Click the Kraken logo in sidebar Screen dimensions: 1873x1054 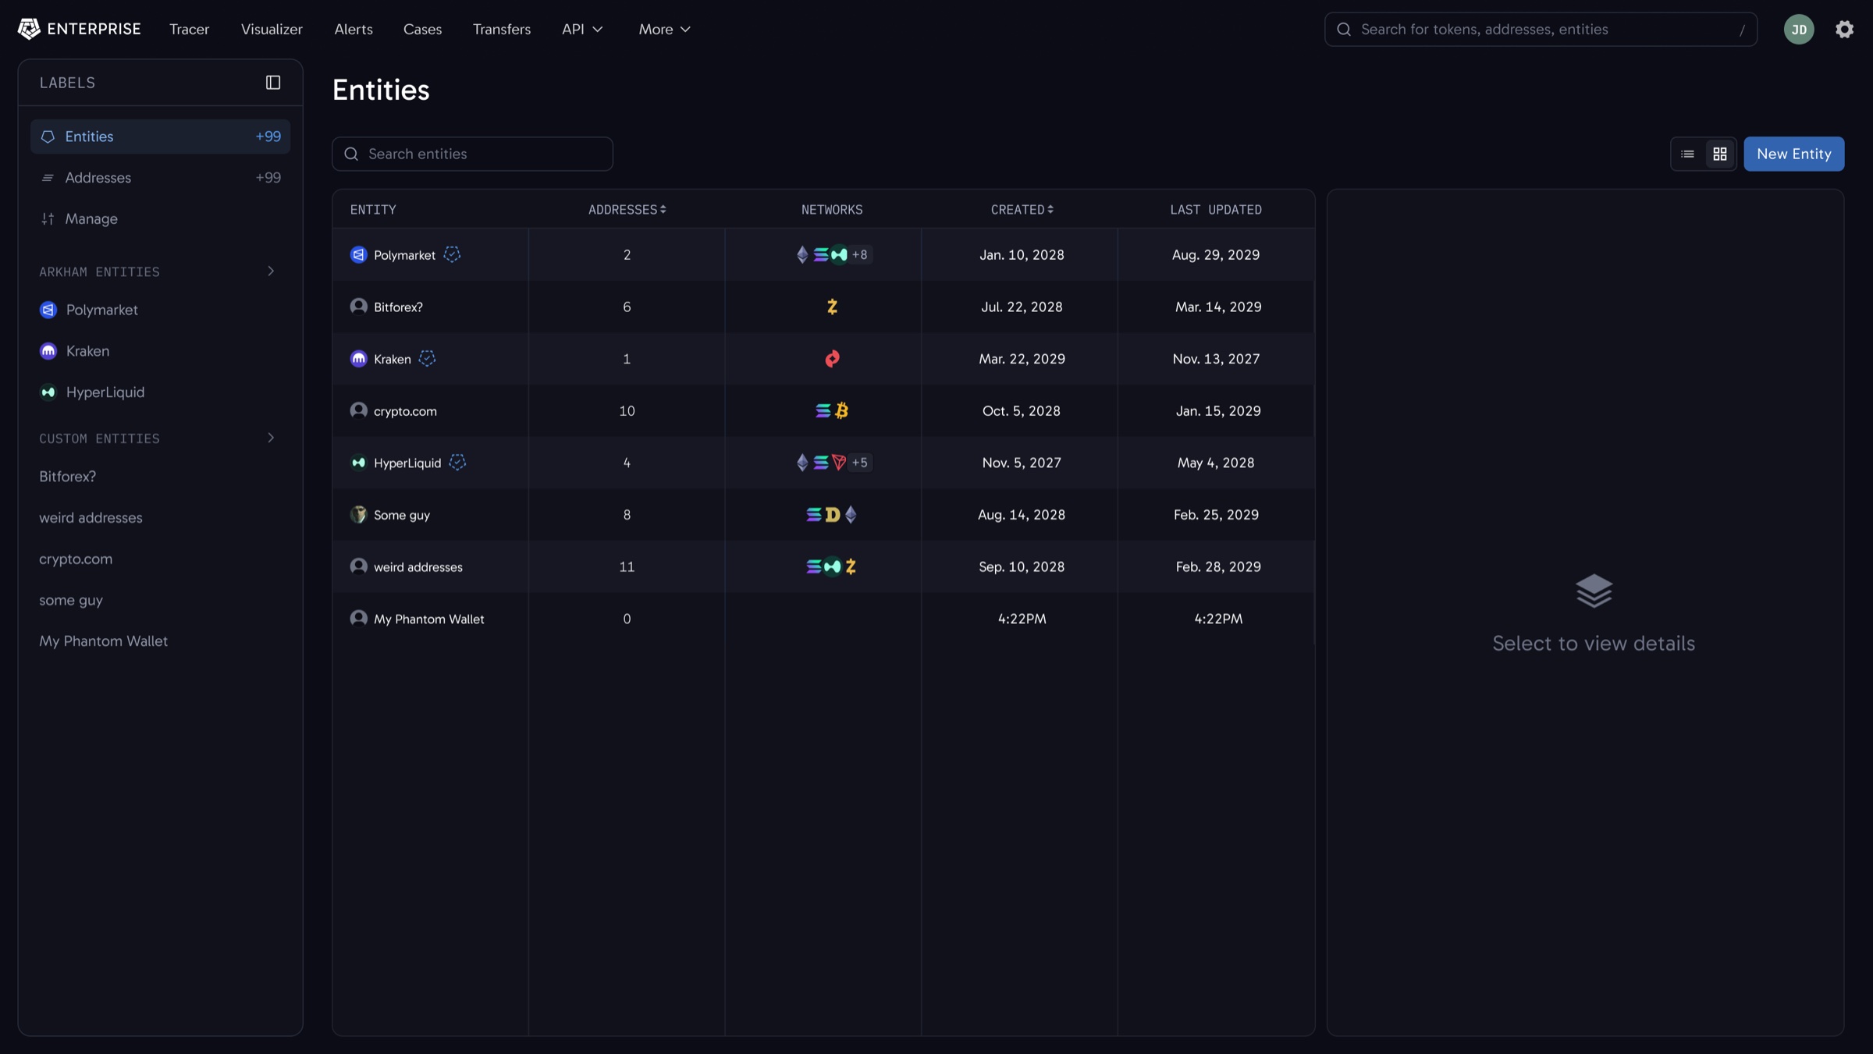(x=48, y=351)
